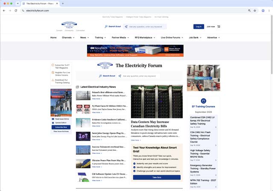The width and height of the screenshot is (273, 191).
Task: Click the header Electricity Forum logo
Action: pos(69,25)
